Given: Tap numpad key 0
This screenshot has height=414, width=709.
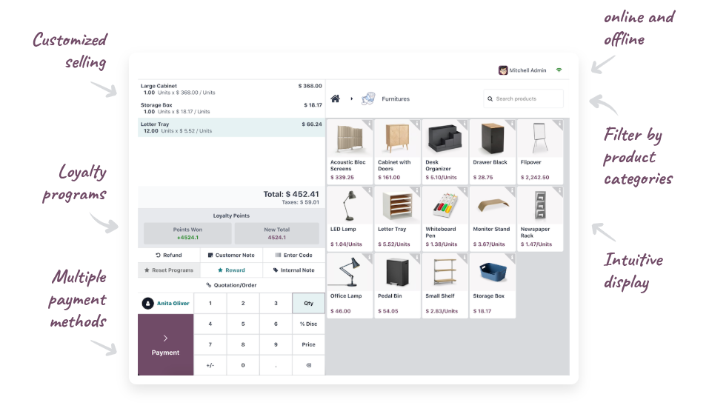Looking at the screenshot, I should click(x=243, y=365).
